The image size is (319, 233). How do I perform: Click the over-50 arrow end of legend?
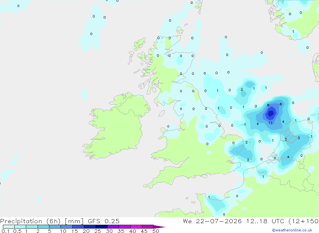[159, 227]
